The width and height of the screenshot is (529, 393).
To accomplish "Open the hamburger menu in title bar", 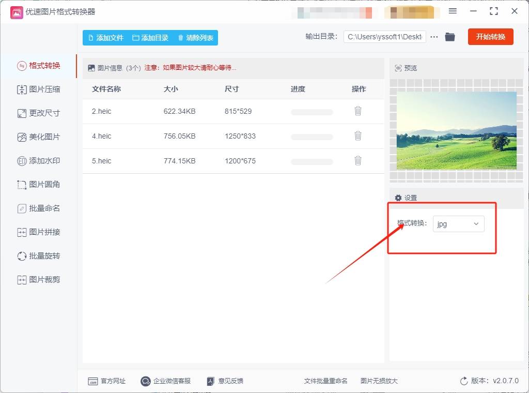I will [453, 11].
